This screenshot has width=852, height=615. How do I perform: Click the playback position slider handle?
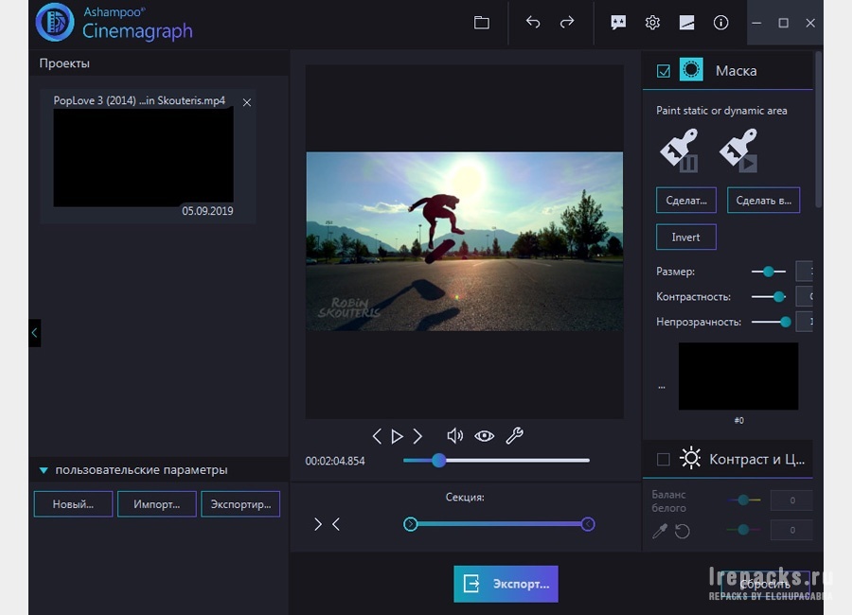[439, 461]
